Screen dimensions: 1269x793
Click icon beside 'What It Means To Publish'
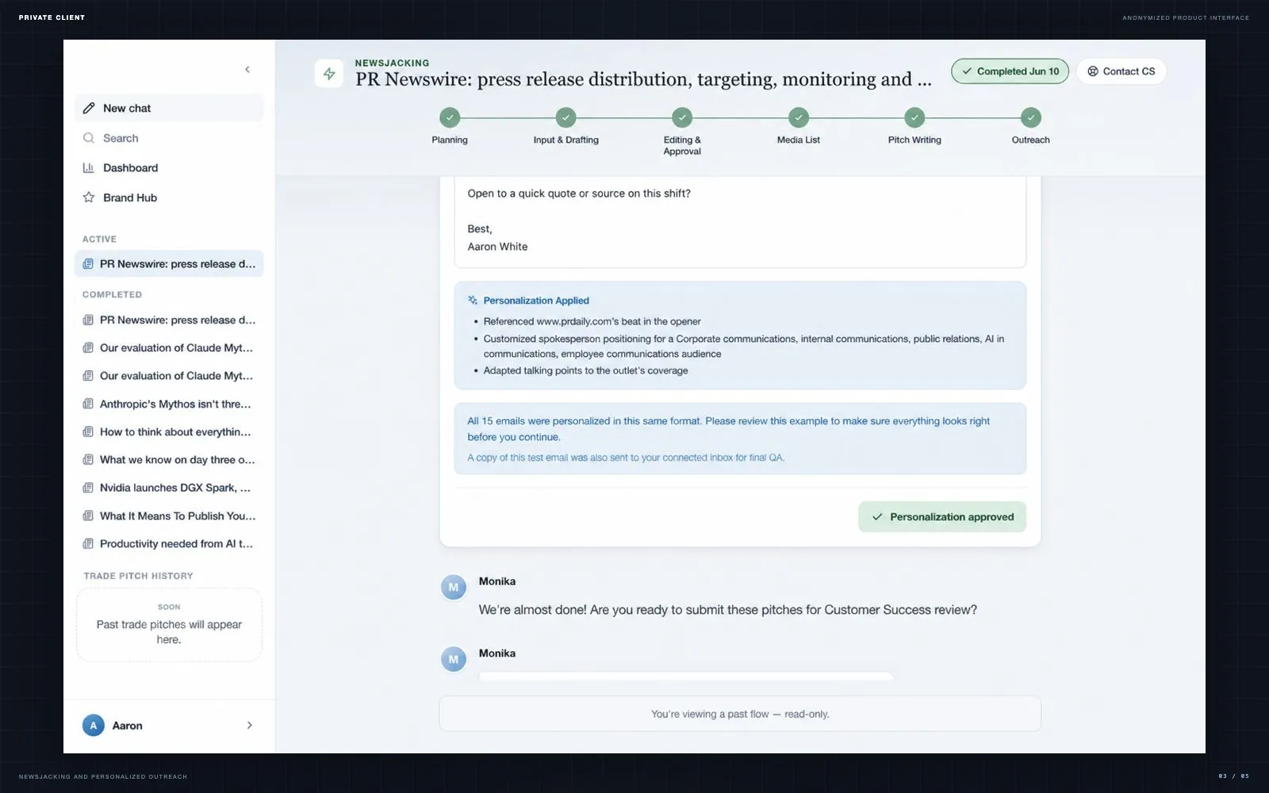point(88,516)
